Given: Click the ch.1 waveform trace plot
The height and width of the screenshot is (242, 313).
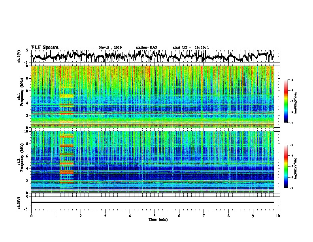Looking at the screenshot, I should (x=152, y=56).
